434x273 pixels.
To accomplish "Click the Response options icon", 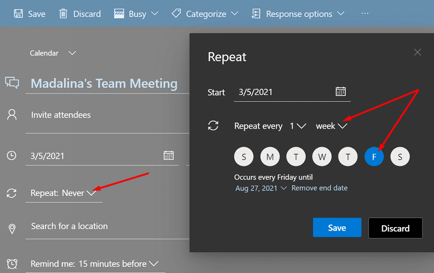I will point(256,14).
